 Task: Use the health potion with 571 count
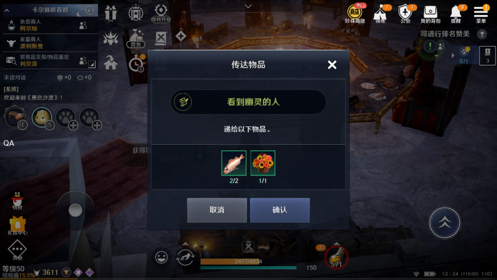[336, 257]
